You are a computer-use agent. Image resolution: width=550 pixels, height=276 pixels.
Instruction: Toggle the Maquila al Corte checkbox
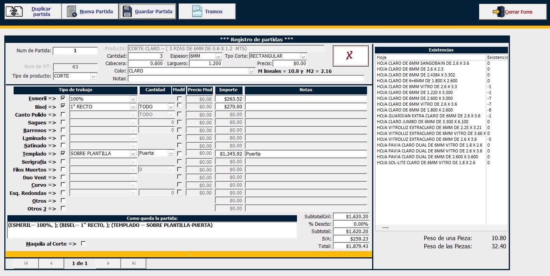coord(83,243)
